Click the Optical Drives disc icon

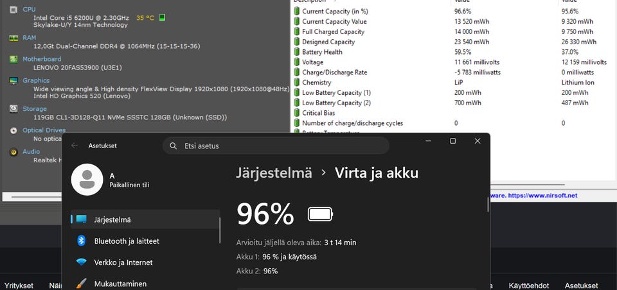[x=13, y=130]
